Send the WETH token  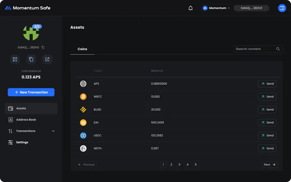point(267,148)
